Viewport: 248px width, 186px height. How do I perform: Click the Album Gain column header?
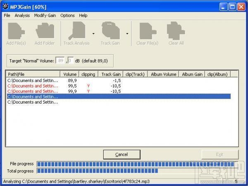click(x=192, y=74)
